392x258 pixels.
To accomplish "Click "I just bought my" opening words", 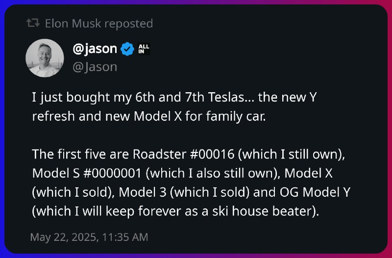I will [82, 97].
